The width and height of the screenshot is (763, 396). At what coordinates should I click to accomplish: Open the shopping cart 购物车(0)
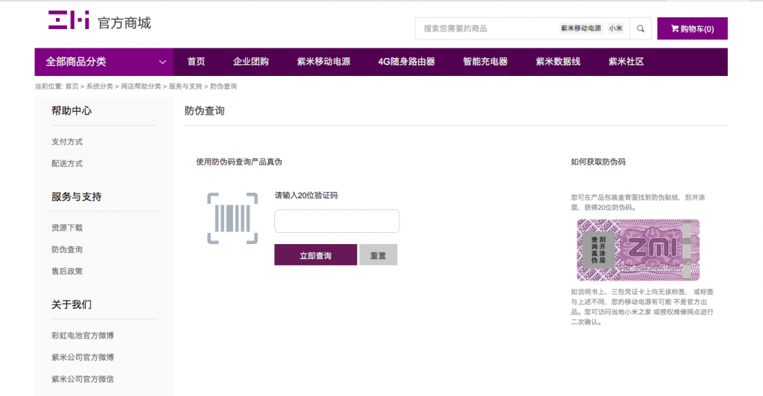pos(692,29)
